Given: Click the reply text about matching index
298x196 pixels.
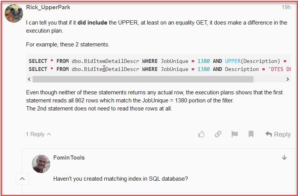Looking at the screenshot, I should pos(120,179).
